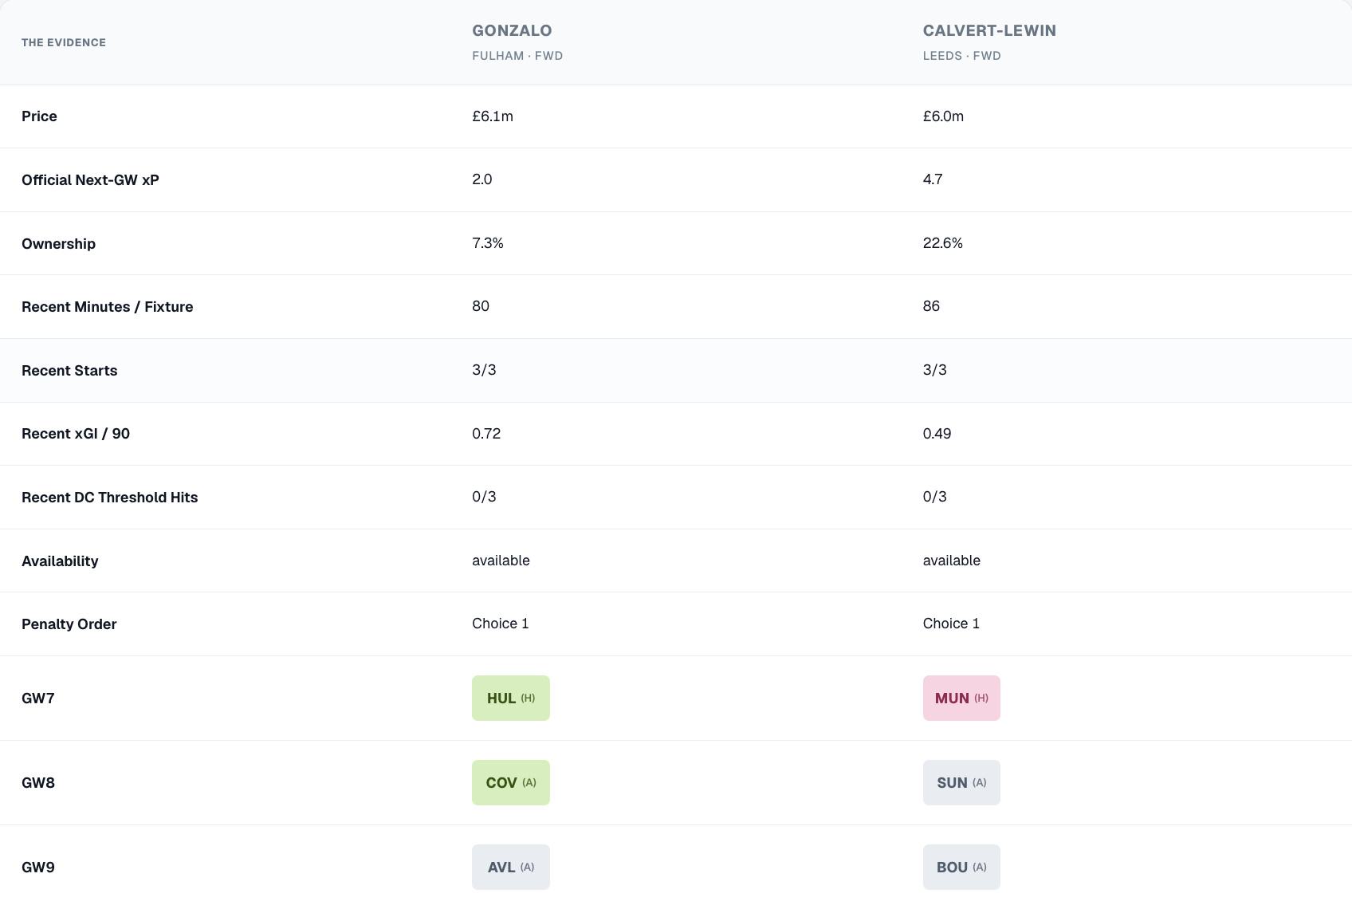Click the HUL (H) fixture badge in GW7

(x=511, y=698)
